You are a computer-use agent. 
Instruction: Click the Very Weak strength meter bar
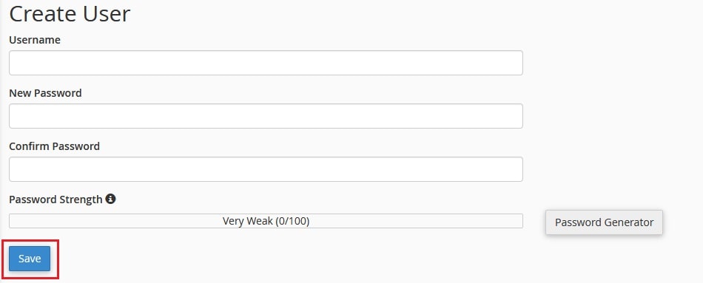[x=266, y=221]
